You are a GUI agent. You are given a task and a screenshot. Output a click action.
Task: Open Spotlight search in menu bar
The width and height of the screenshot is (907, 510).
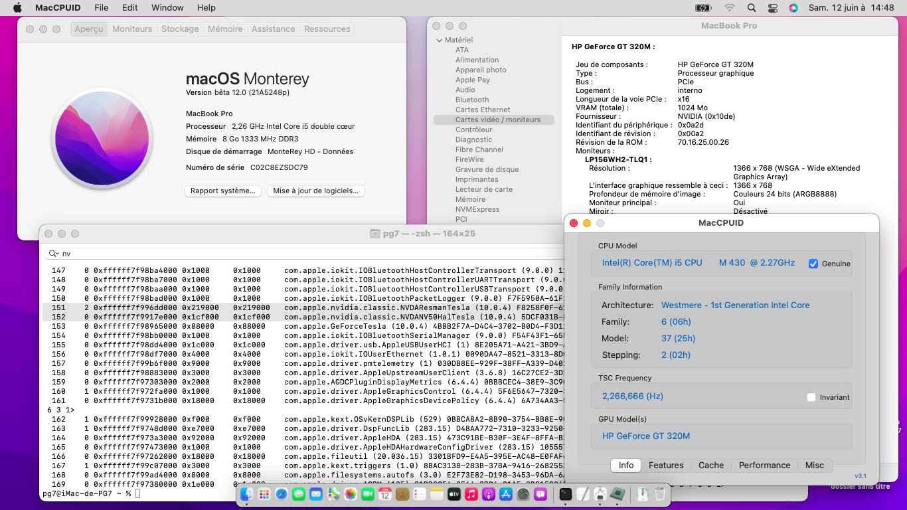point(752,8)
